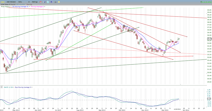Expand Moving Average 8 options

[45, 6]
